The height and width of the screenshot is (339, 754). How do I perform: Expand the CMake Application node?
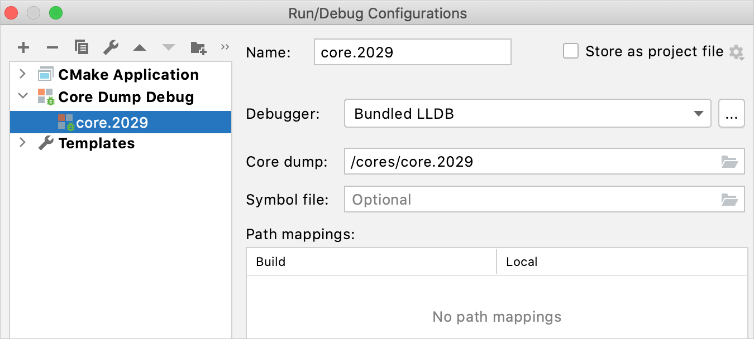(22, 74)
